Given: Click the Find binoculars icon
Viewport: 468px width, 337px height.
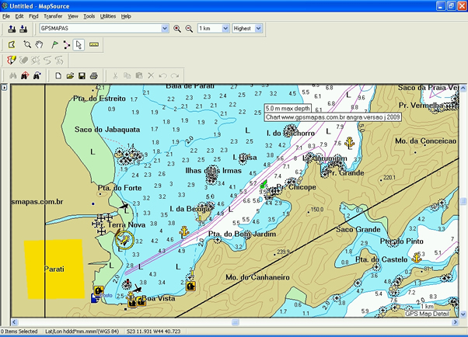Looking at the screenshot, I should pos(12,75).
